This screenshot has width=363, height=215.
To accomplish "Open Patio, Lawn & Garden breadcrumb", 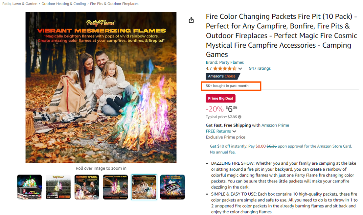I will [20, 4].
